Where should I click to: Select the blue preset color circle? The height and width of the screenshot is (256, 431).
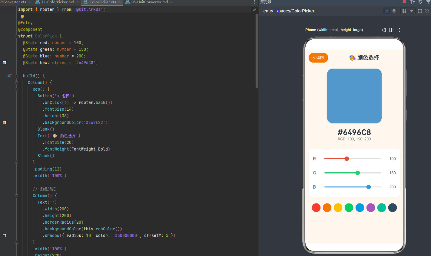[x=360, y=208]
